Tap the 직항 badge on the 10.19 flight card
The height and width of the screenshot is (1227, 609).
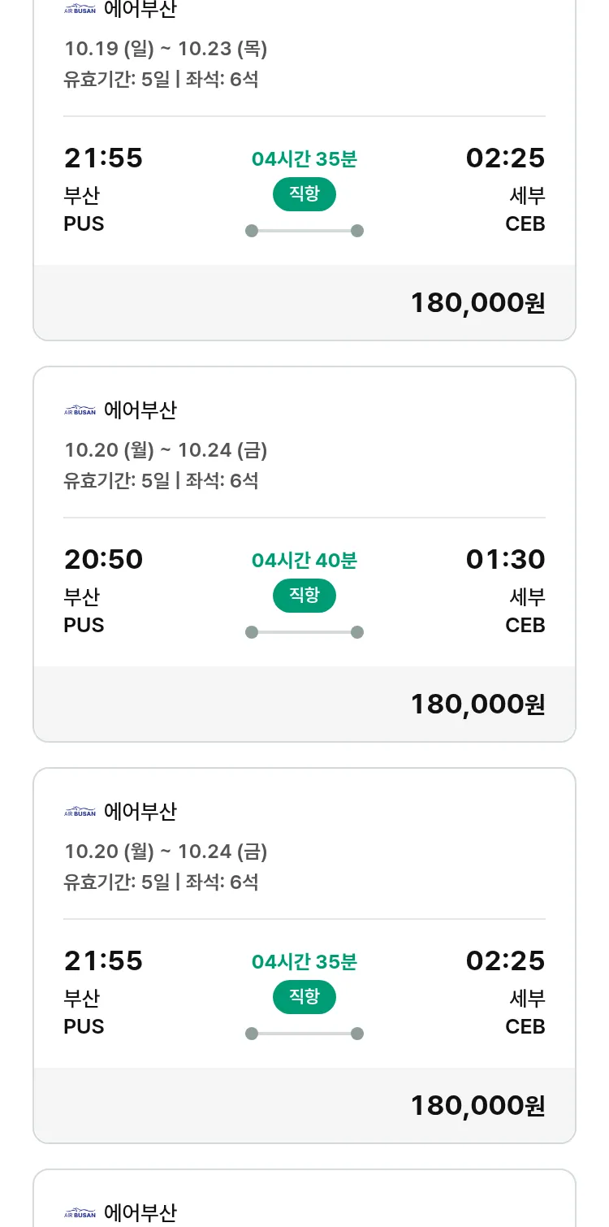304,194
